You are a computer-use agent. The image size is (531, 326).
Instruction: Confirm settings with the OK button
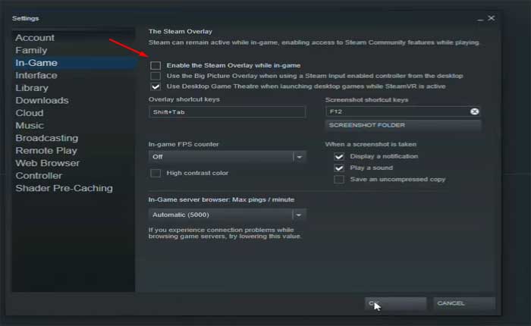(x=394, y=303)
